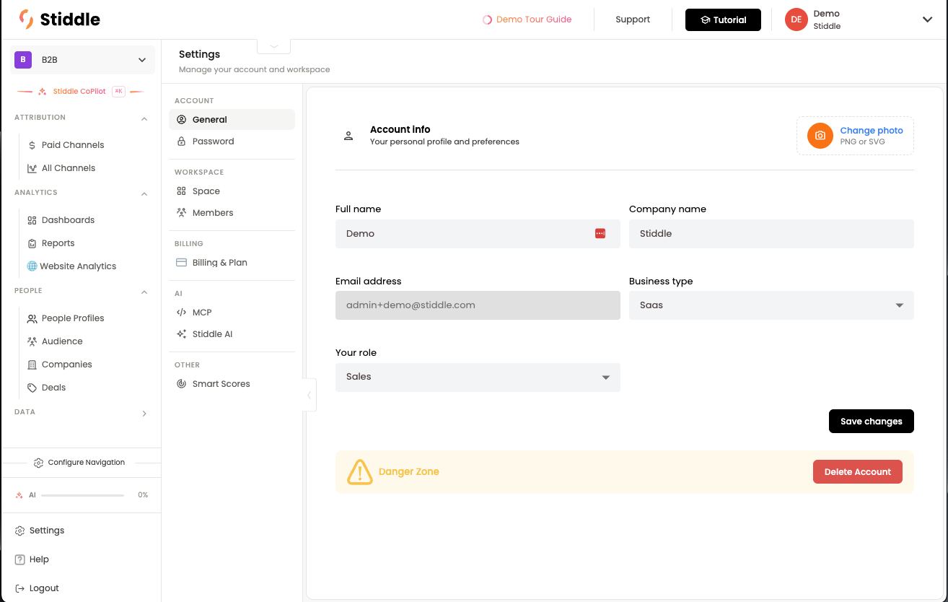
Task: Collapse the Analytics section chevron
Action: point(144,193)
